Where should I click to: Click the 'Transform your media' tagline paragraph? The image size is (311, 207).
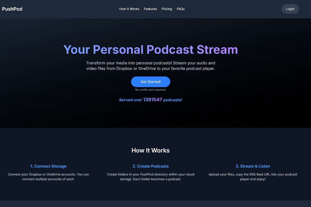point(151,66)
